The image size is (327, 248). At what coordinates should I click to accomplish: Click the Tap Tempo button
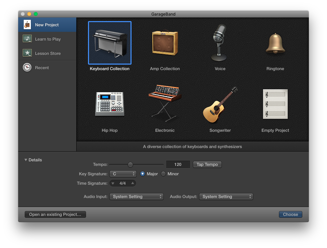tap(207, 165)
